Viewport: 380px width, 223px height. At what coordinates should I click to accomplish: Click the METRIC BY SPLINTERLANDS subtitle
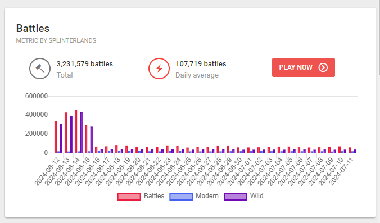pyautogui.click(x=56, y=40)
